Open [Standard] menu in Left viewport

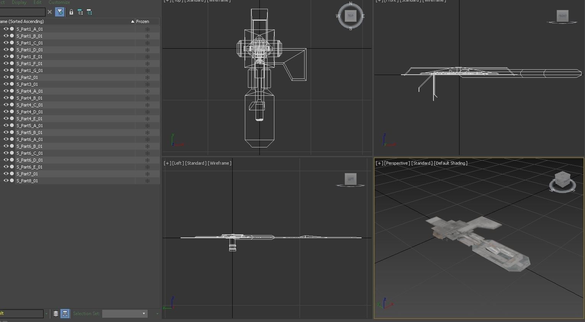tap(196, 163)
